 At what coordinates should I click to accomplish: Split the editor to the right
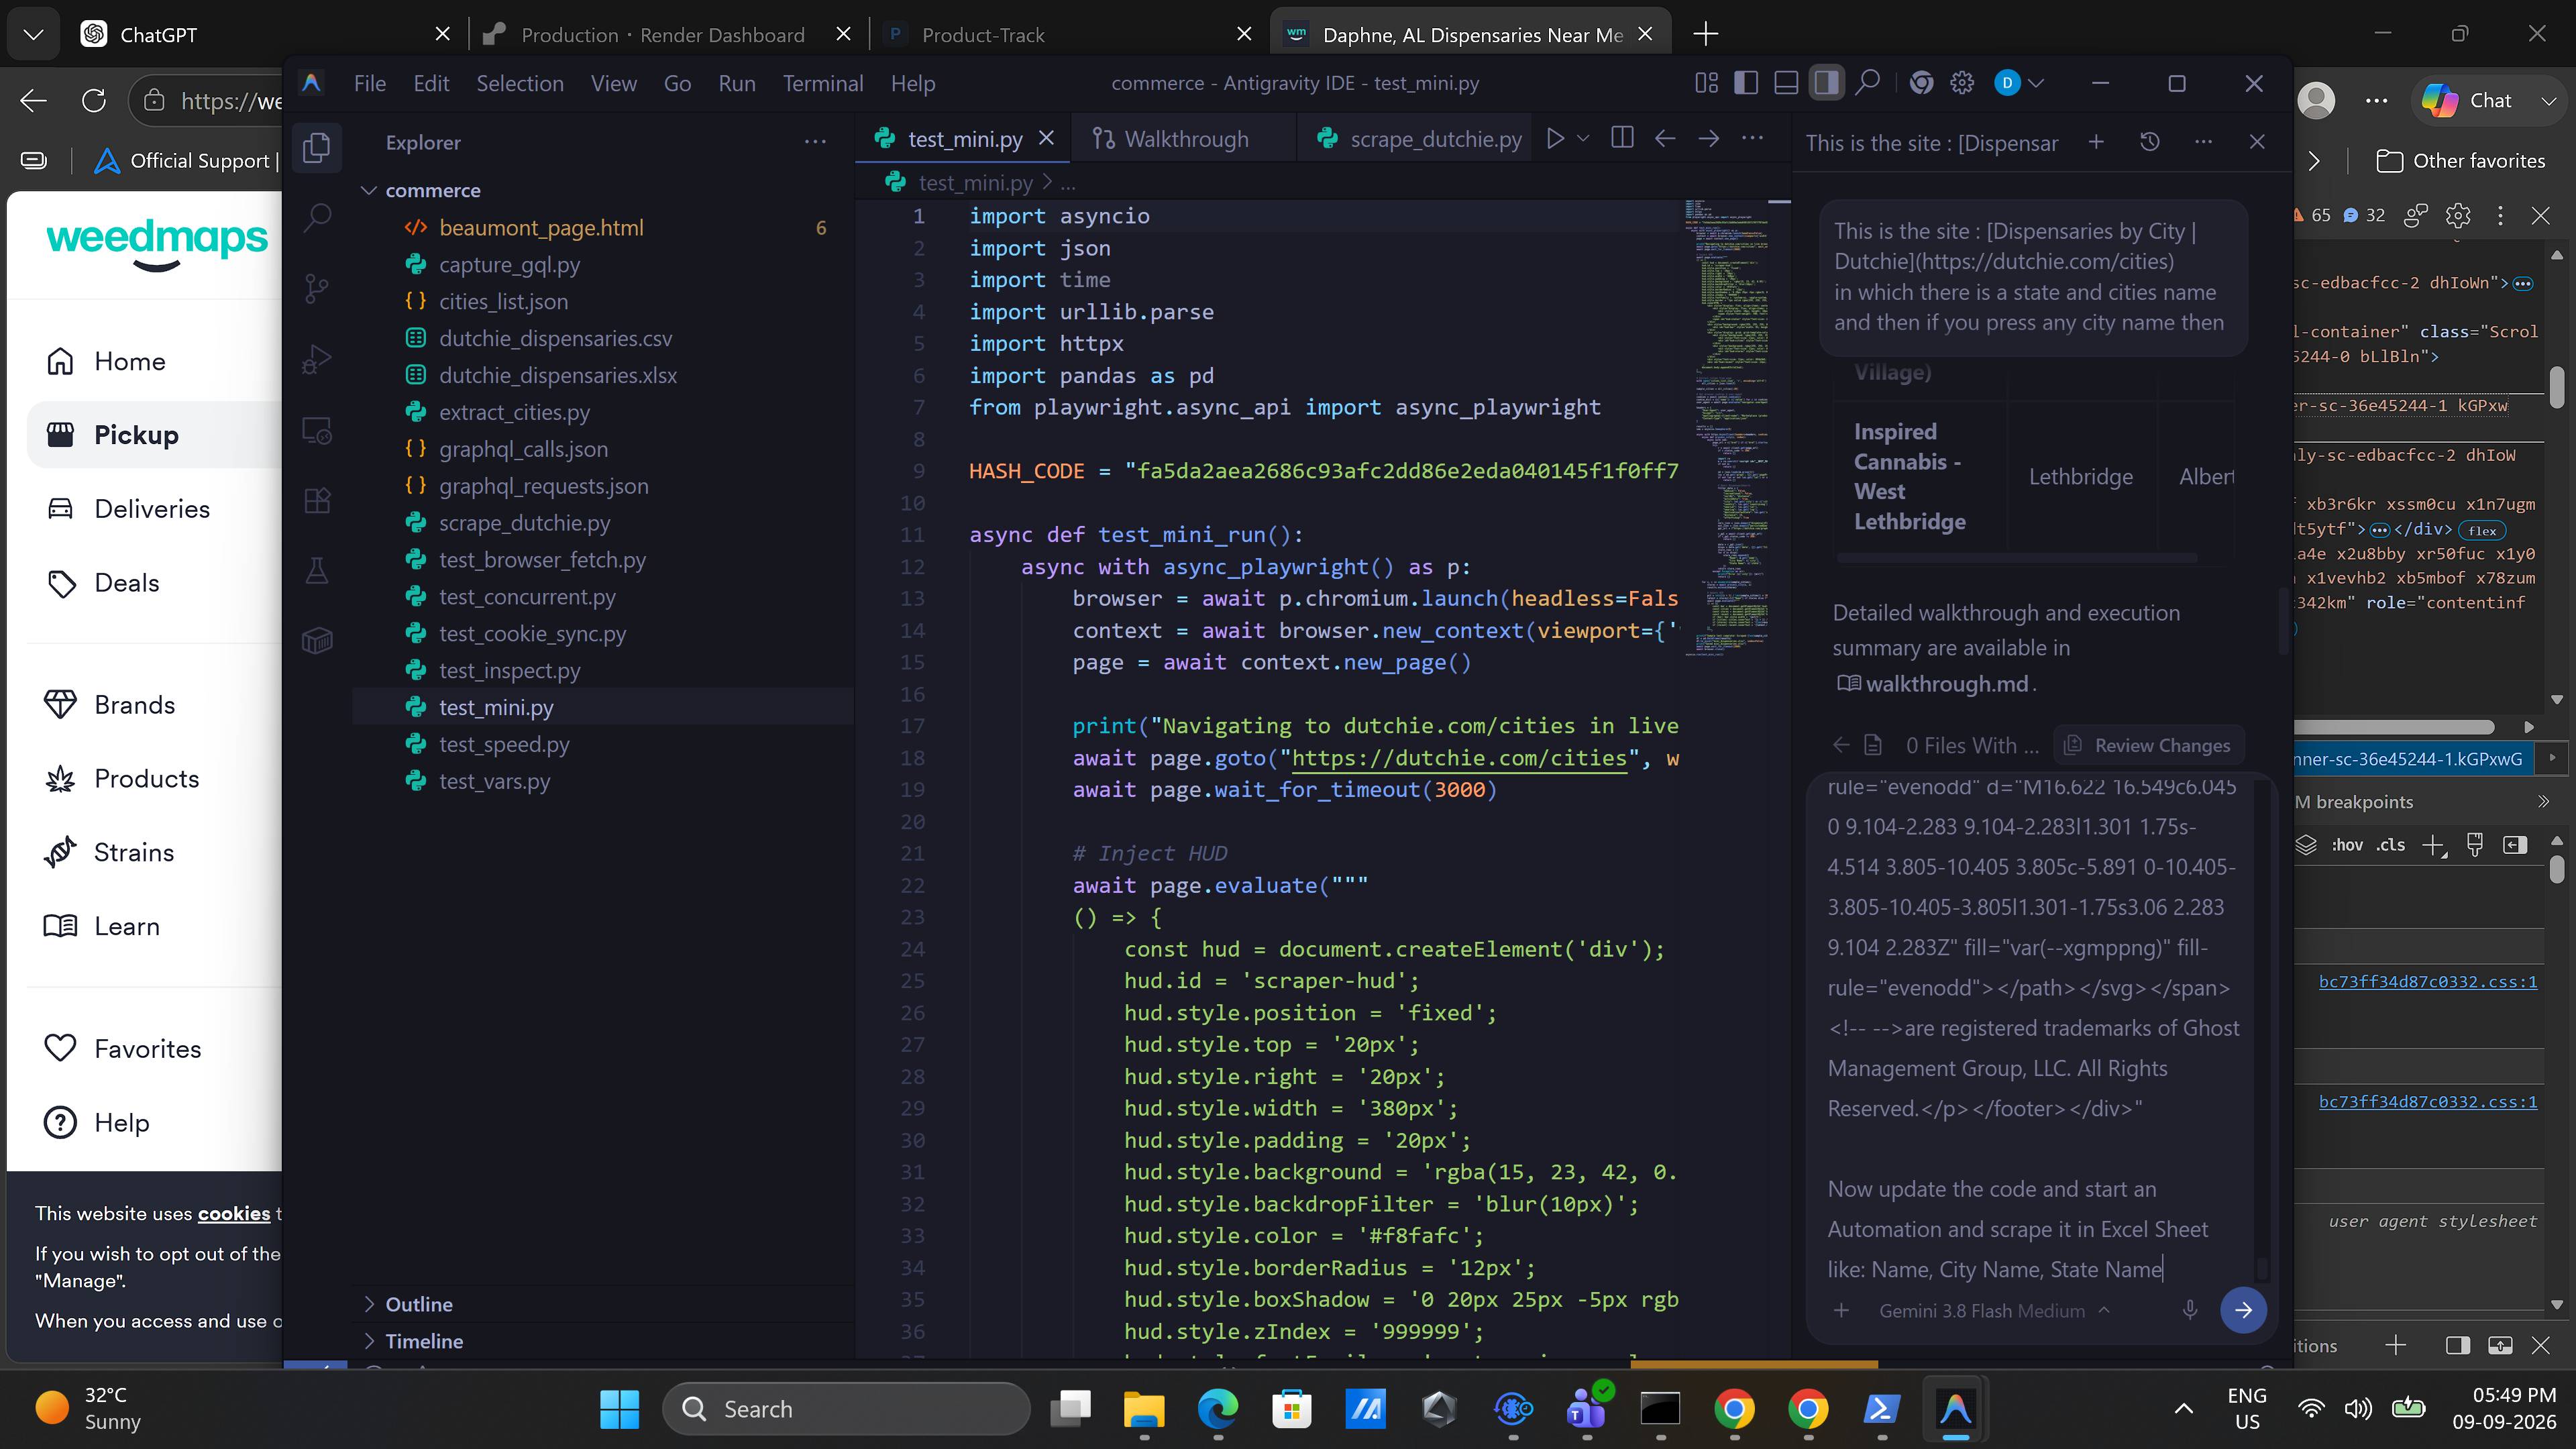tap(1623, 138)
